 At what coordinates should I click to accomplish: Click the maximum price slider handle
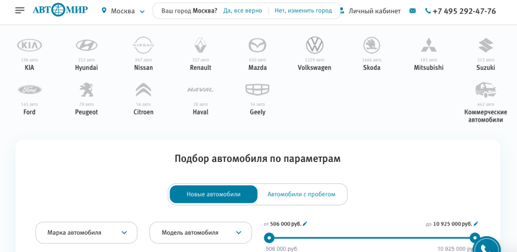(x=475, y=238)
